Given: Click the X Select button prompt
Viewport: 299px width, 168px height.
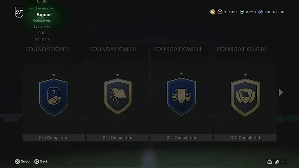Looking at the screenshot, I should point(23,161).
